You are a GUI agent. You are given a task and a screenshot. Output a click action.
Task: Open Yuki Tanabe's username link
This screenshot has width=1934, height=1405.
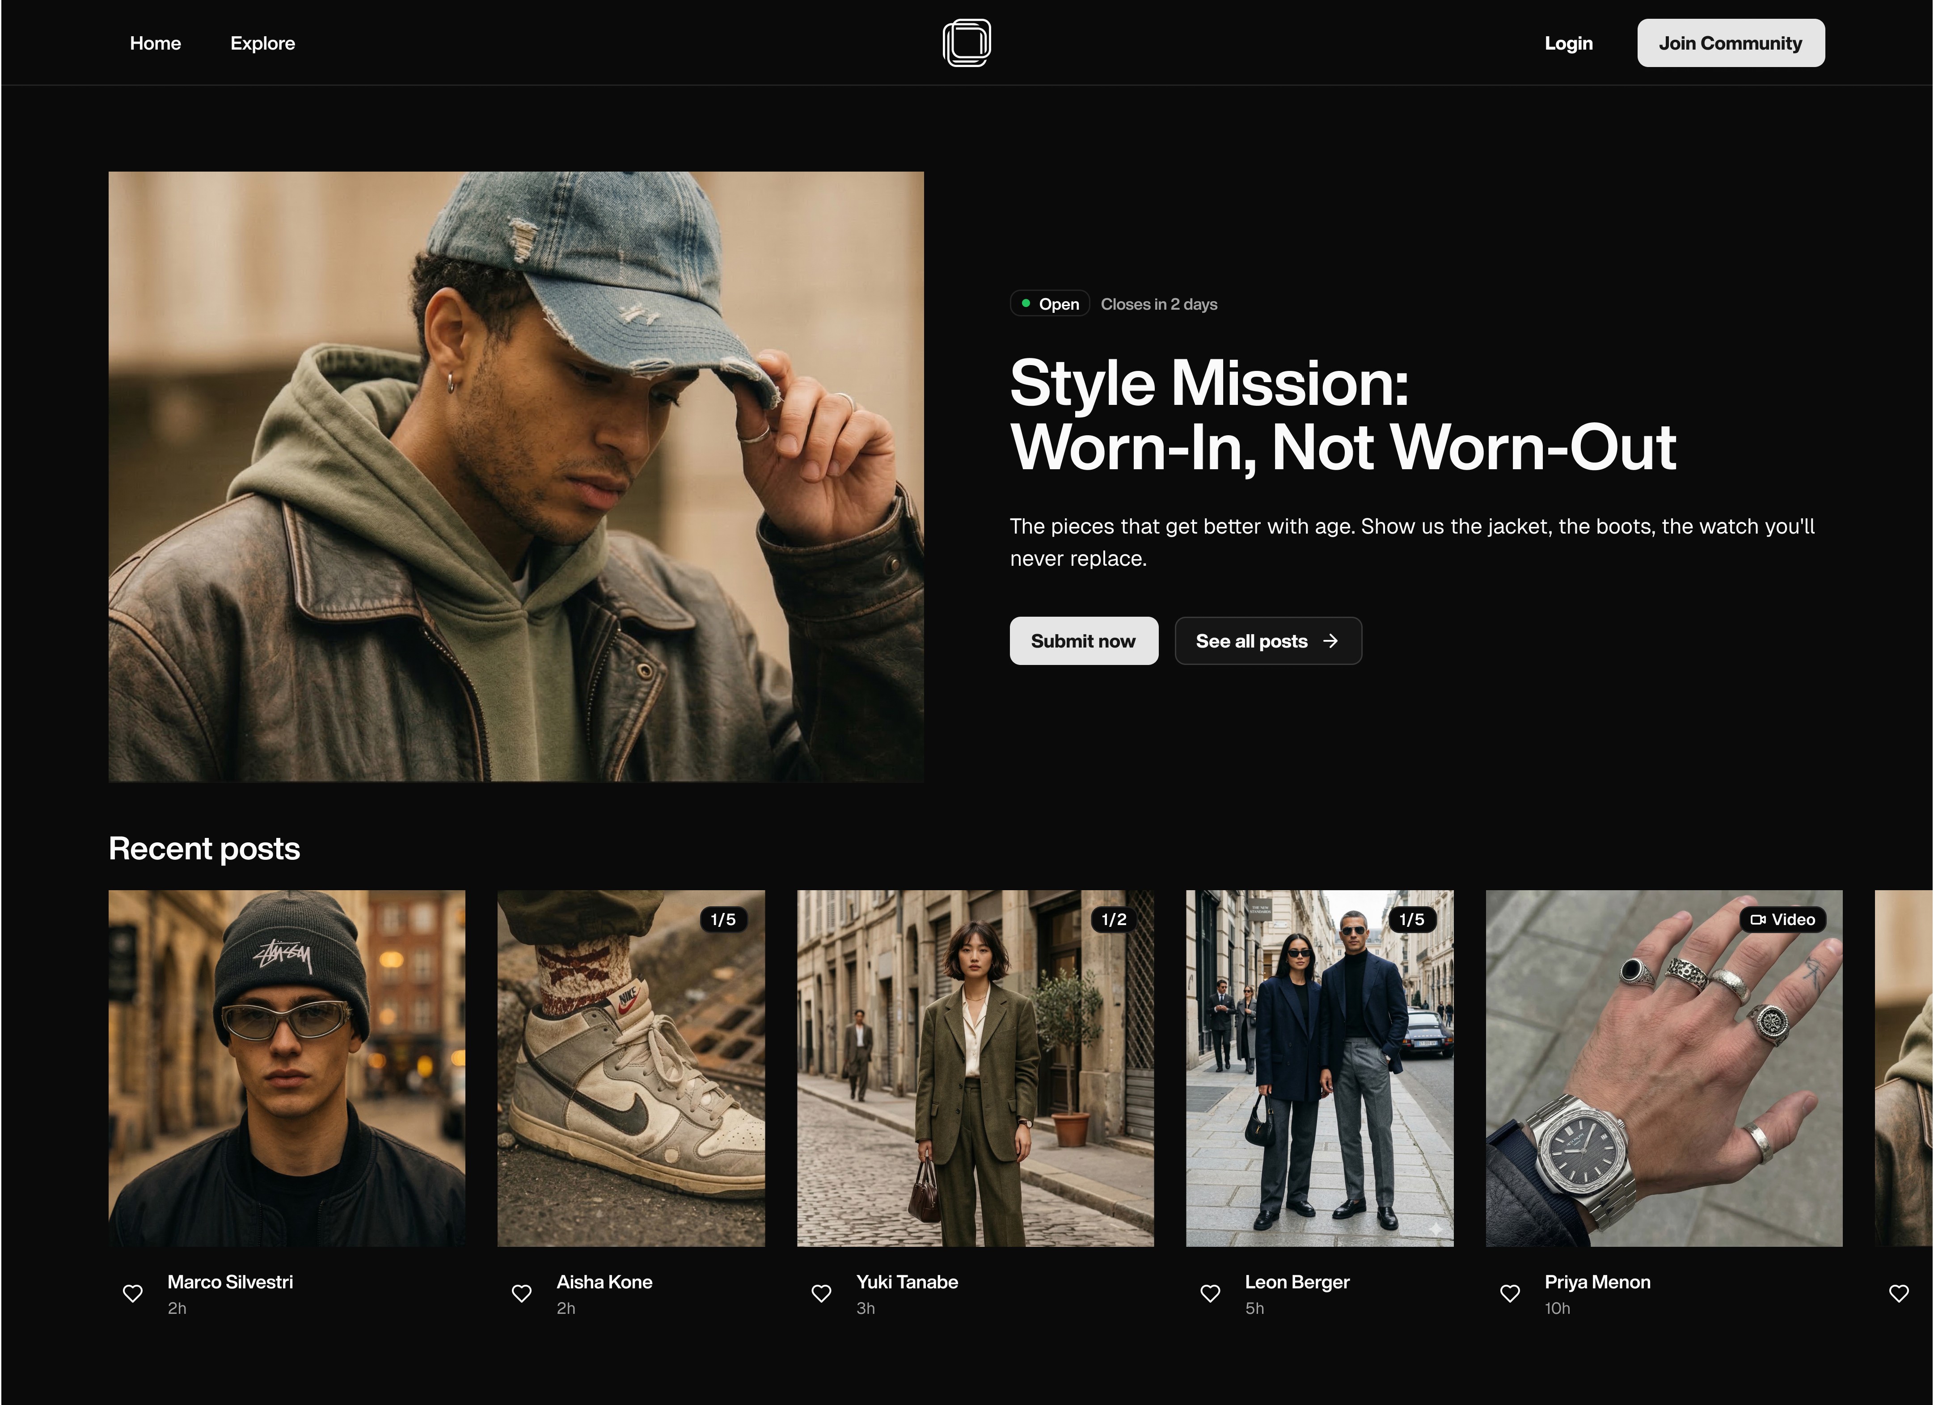[907, 1281]
